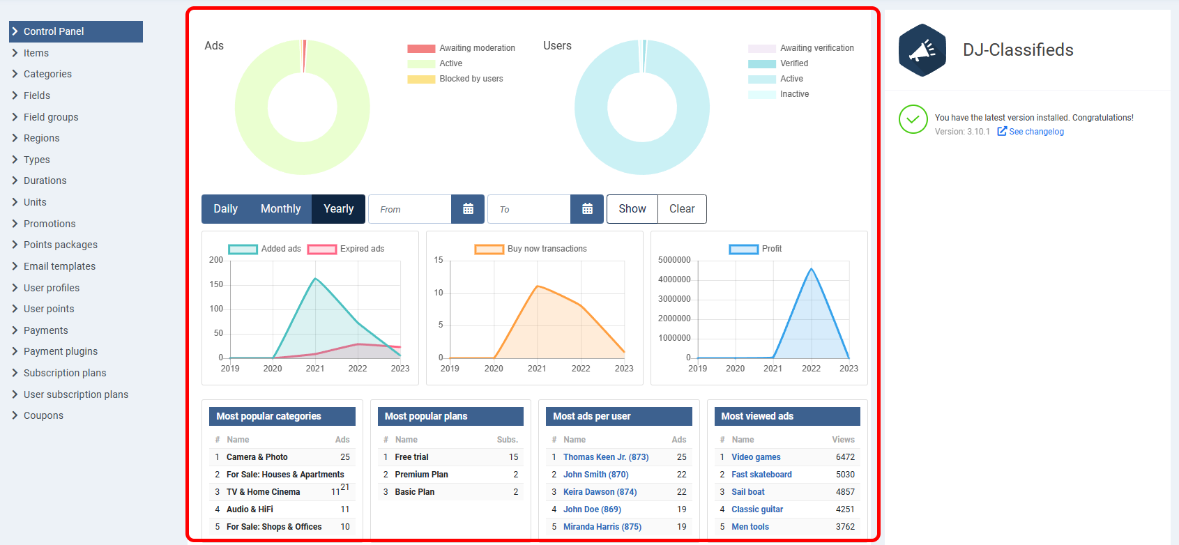Viewport: 1179px width, 545px height.
Task: Toggle the Added ads chart series
Action: tap(265, 249)
